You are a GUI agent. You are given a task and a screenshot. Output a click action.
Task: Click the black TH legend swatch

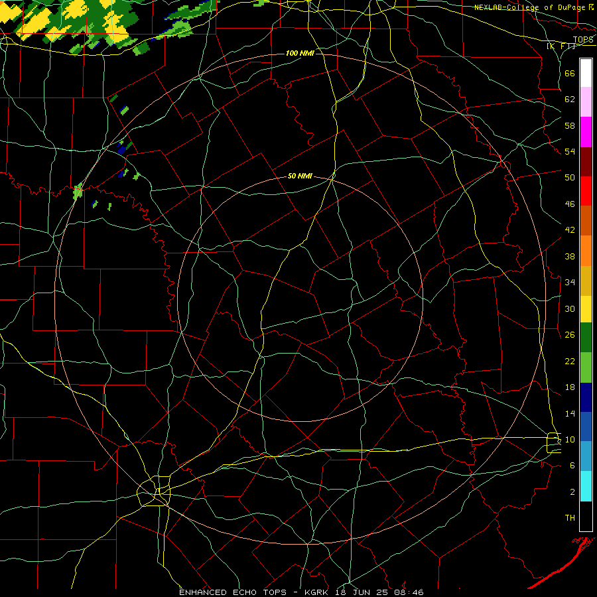point(586,516)
